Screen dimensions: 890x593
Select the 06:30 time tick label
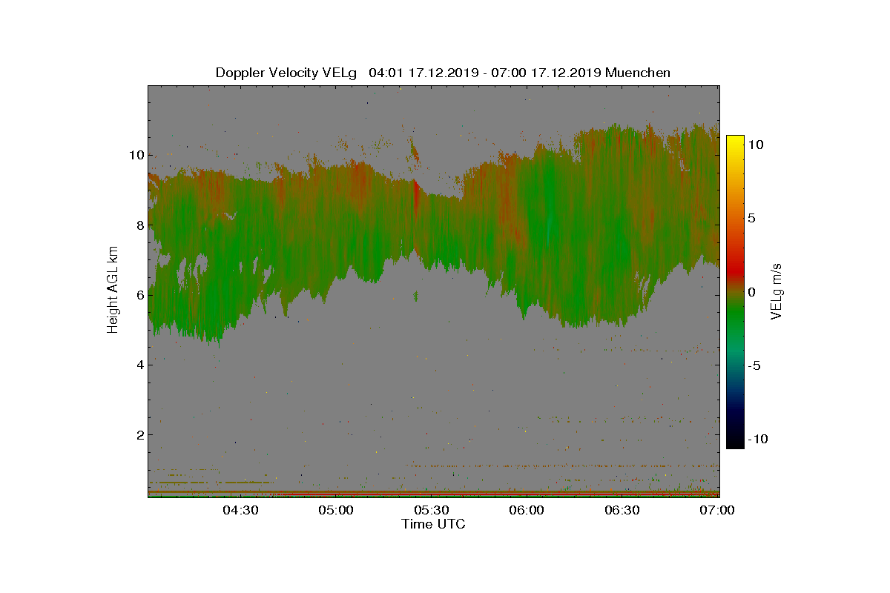coord(623,510)
